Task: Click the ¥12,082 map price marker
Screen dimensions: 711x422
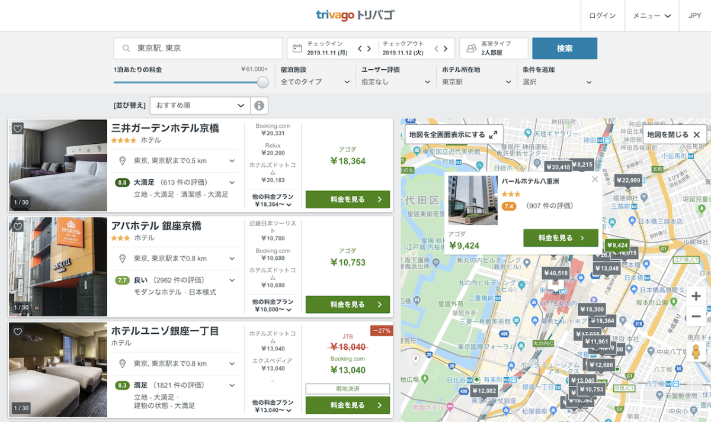Action: click(485, 391)
